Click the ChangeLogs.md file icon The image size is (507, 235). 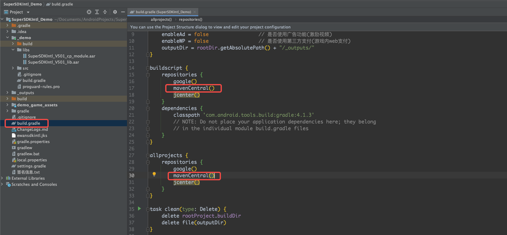(x=14, y=129)
